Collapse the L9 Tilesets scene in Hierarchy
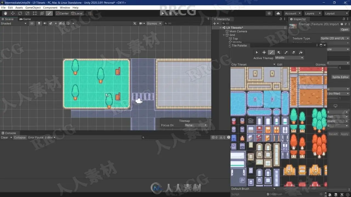 click(x=220, y=28)
